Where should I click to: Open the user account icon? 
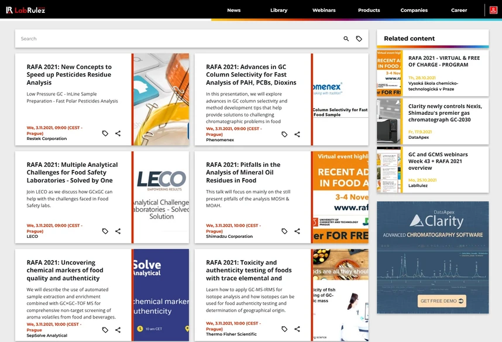(493, 10)
